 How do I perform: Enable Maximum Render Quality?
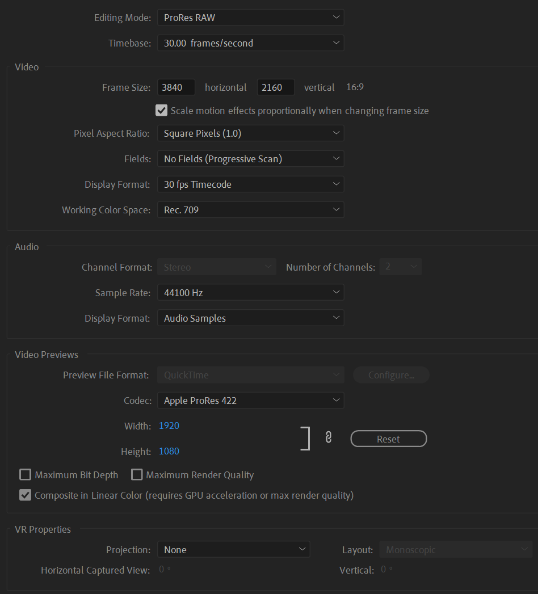pyautogui.click(x=137, y=474)
